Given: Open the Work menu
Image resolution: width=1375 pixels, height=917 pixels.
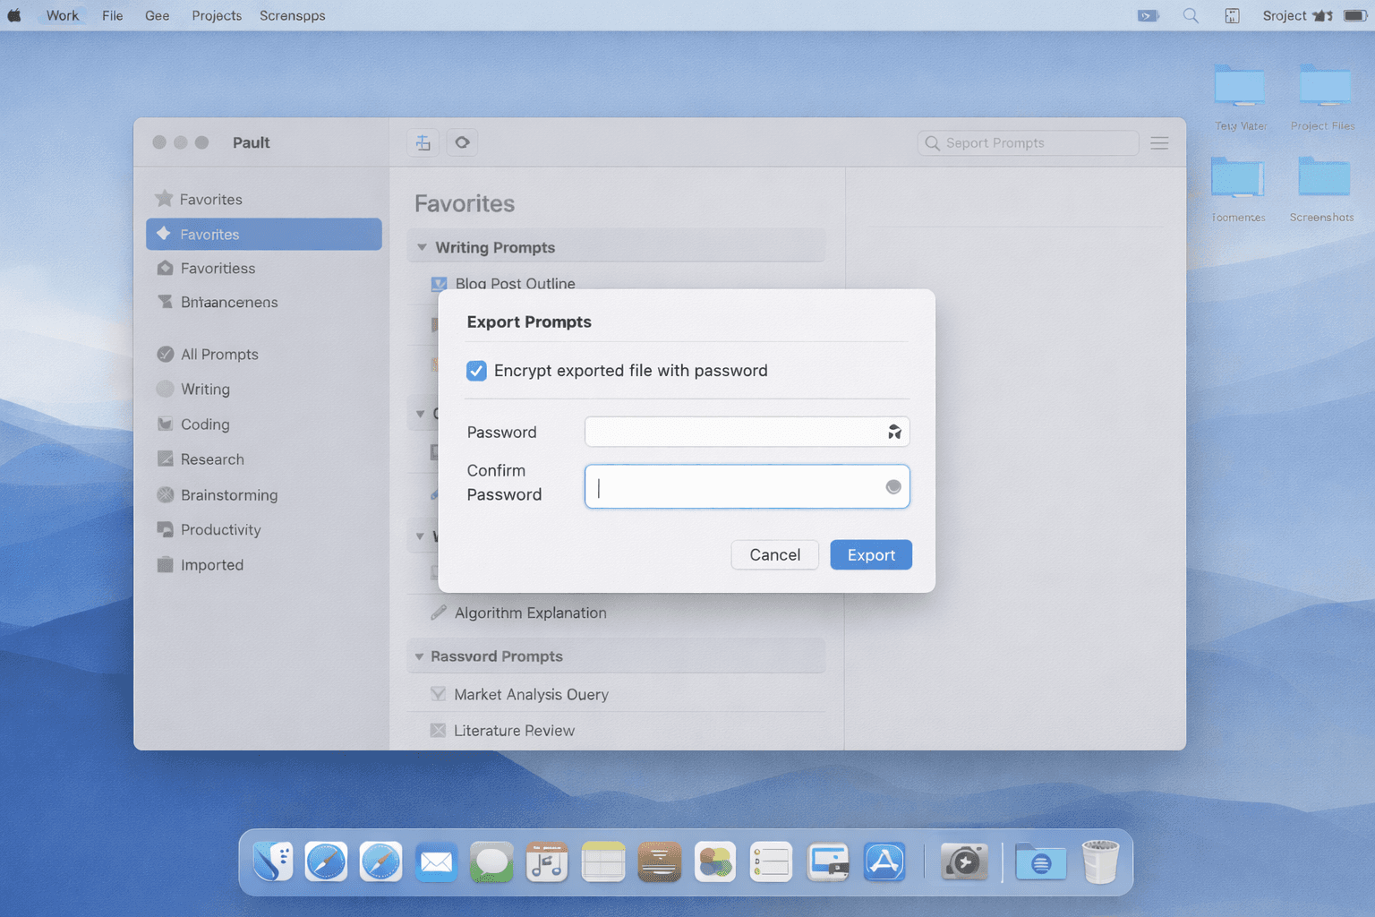Looking at the screenshot, I should [63, 15].
